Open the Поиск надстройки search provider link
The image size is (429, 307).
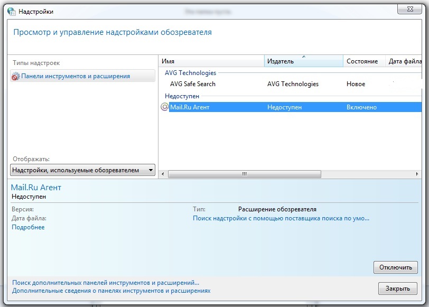pos(281,218)
